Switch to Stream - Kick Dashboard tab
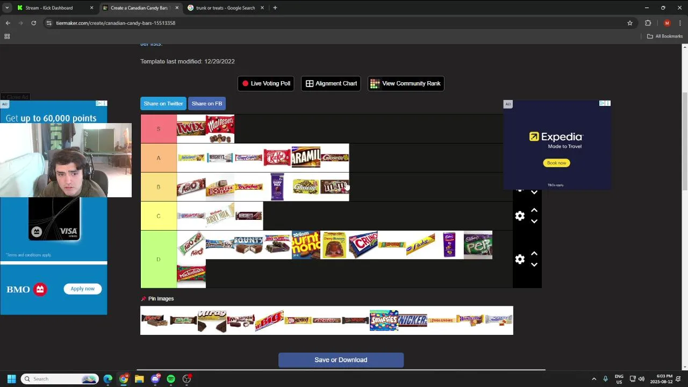 [x=55, y=8]
